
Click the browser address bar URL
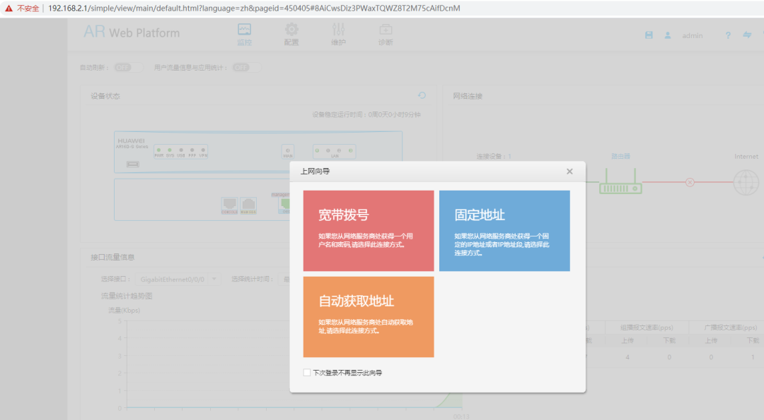click(x=254, y=8)
